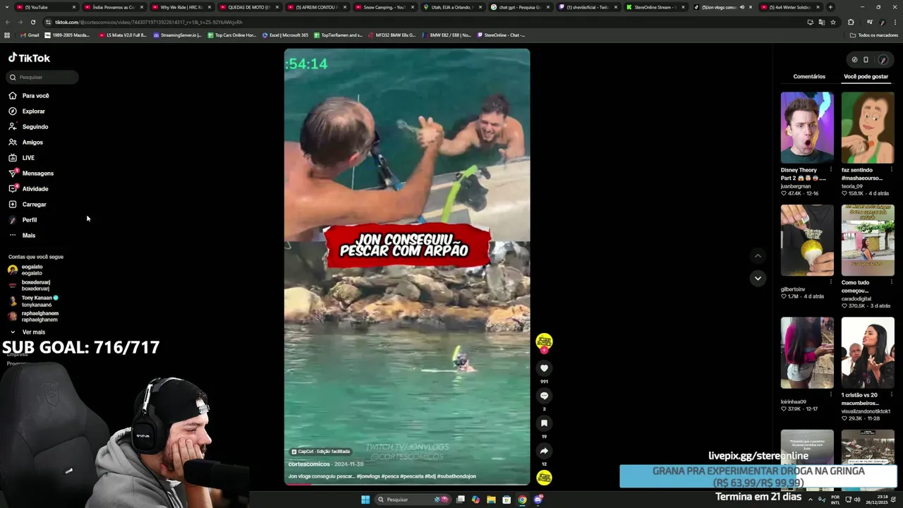Image resolution: width=903 pixels, height=508 pixels.
Task: Go to the next video with down chevron
Action: [x=758, y=278]
